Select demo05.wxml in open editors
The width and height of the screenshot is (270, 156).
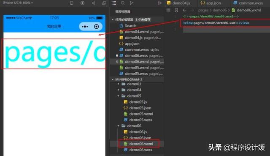tap(137, 68)
